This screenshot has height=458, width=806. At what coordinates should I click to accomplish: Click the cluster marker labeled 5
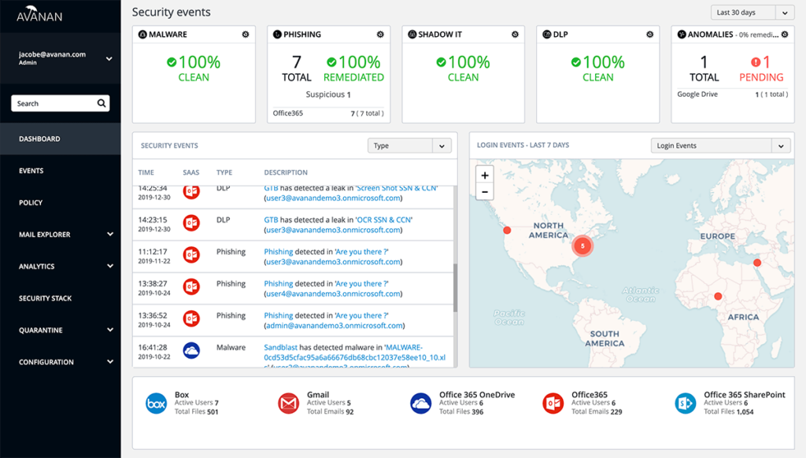(582, 246)
